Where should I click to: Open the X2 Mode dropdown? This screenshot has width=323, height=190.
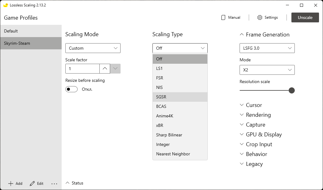coord(267,70)
